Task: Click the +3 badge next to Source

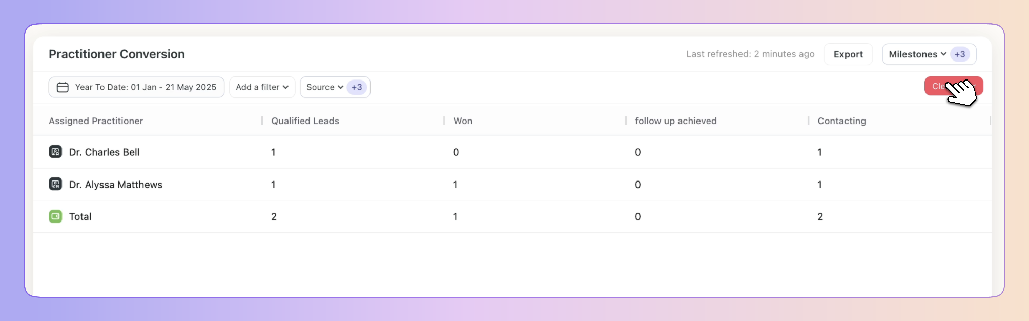Action: pos(357,87)
